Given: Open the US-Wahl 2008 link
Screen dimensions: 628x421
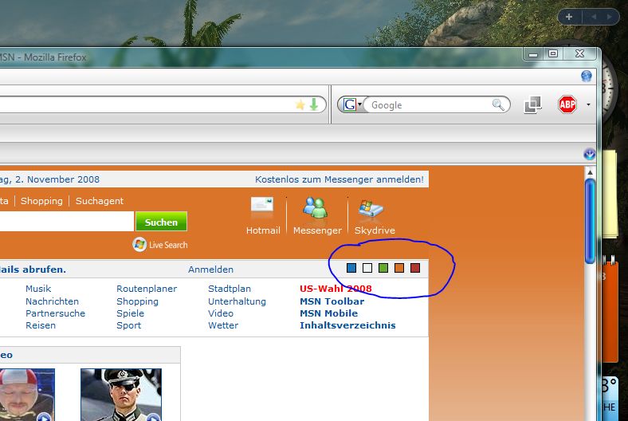Looking at the screenshot, I should 336,289.
